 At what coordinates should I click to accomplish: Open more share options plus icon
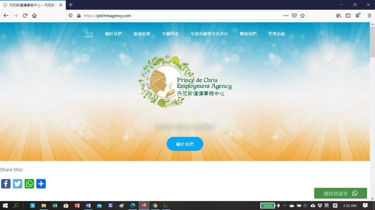coord(41,184)
